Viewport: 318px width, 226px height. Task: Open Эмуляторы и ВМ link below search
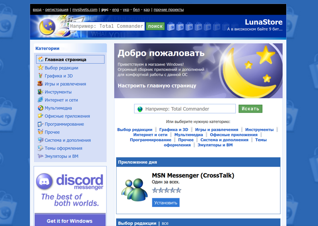click(x=215, y=145)
